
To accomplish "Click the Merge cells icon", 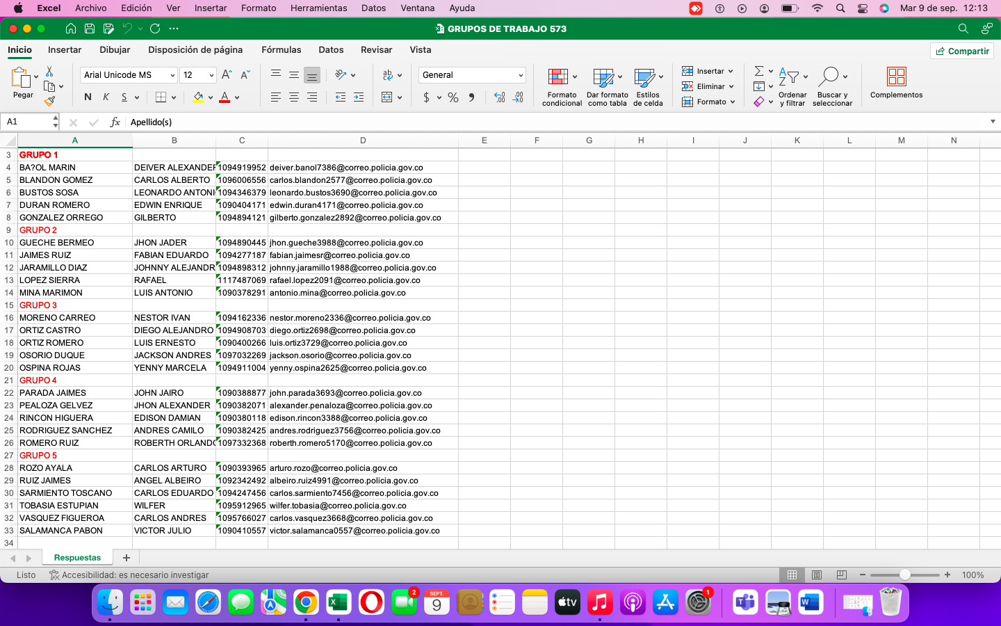I will click(387, 97).
